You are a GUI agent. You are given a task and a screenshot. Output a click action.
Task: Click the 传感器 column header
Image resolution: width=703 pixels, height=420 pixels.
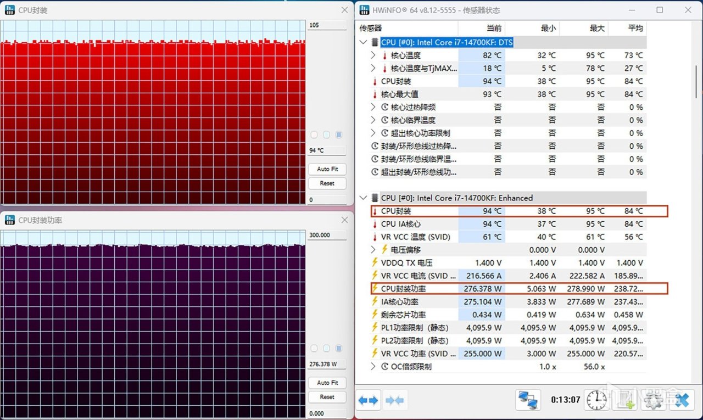[x=371, y=28]
